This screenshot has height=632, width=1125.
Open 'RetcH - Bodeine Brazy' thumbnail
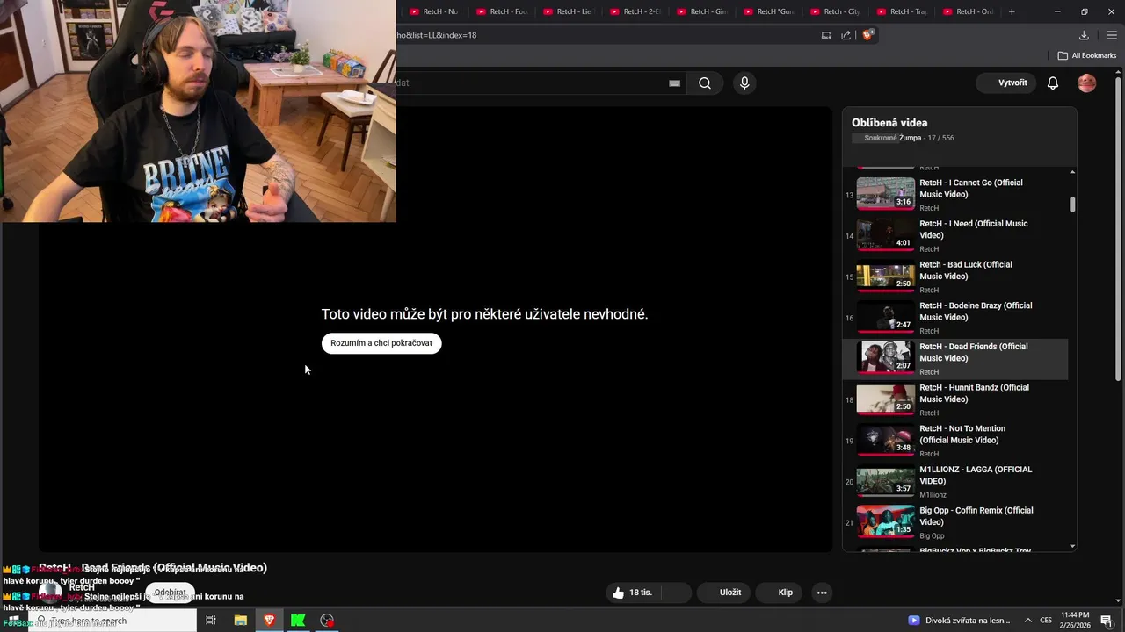886,316
